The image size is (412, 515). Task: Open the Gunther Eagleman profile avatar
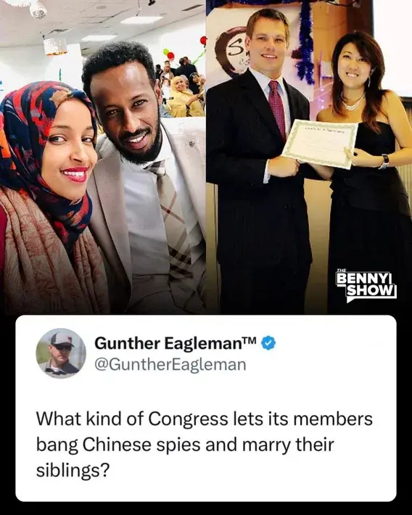[x=61, y=353]
